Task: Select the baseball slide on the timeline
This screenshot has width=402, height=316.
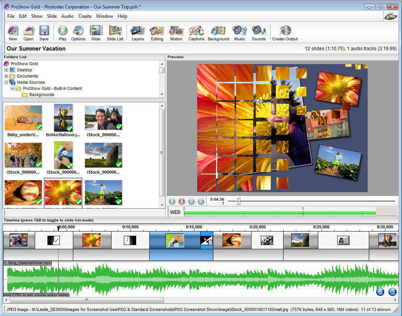Action: (x=232, y=240)
